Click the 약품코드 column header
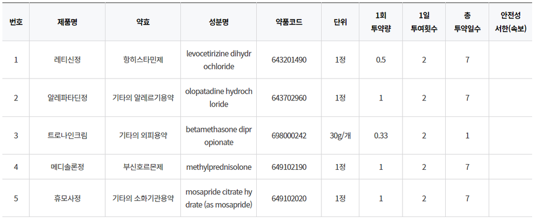The width and height of the screenshot is (534, 219). click(x=289, y=23)
